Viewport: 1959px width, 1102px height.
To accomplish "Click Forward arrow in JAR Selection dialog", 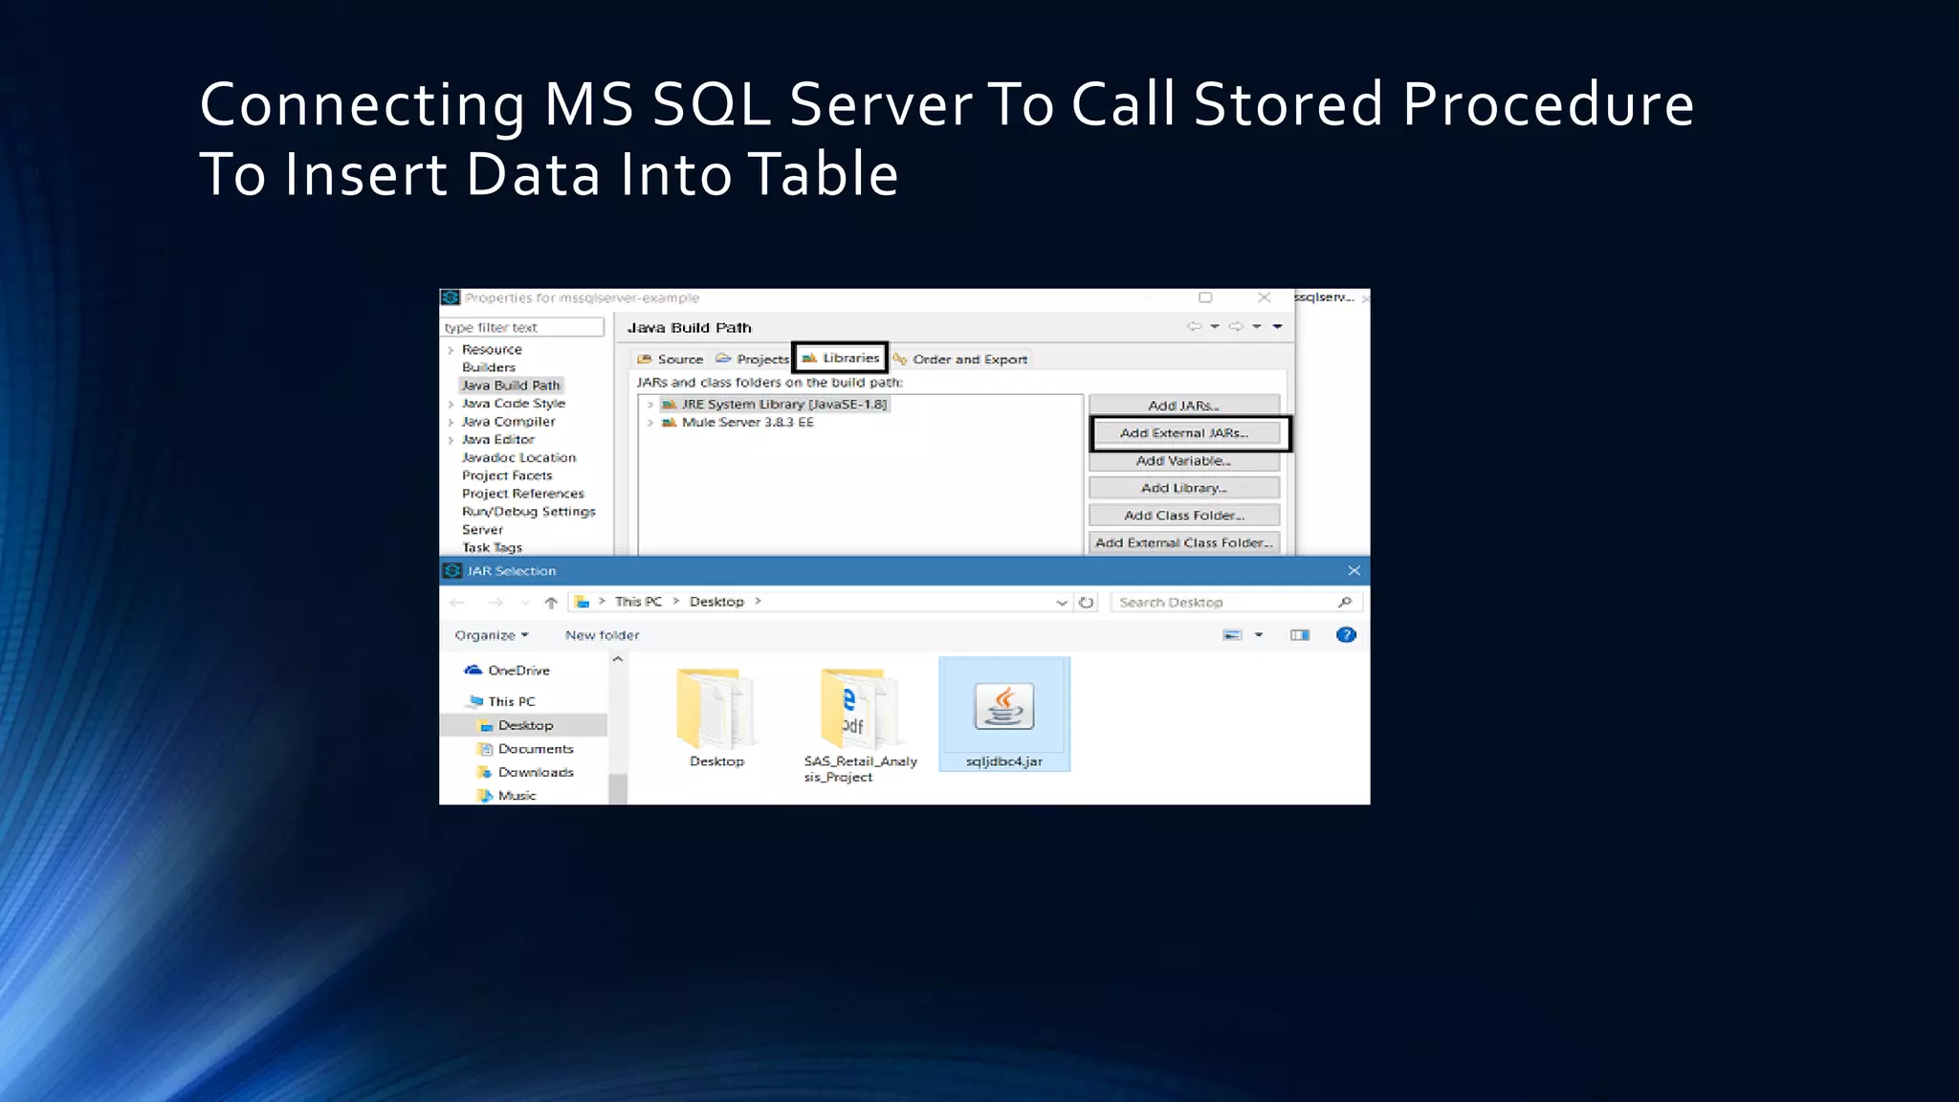I will (x=495, y=603).
